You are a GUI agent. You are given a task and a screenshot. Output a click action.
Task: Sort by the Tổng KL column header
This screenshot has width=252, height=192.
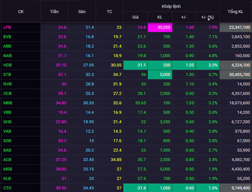(235, 11)
